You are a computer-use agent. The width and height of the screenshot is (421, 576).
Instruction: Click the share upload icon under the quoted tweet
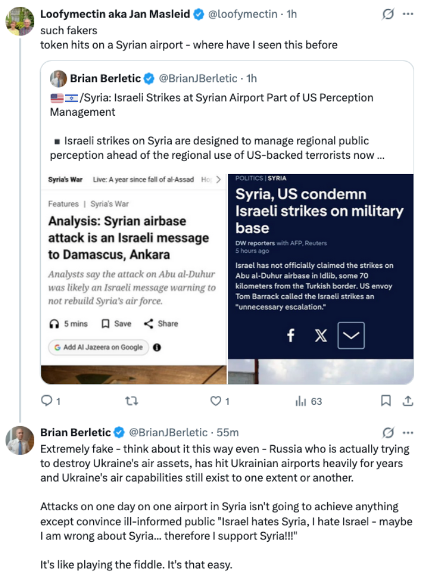point(408,400)
